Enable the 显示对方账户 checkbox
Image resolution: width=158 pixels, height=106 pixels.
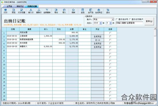[130, 19]
